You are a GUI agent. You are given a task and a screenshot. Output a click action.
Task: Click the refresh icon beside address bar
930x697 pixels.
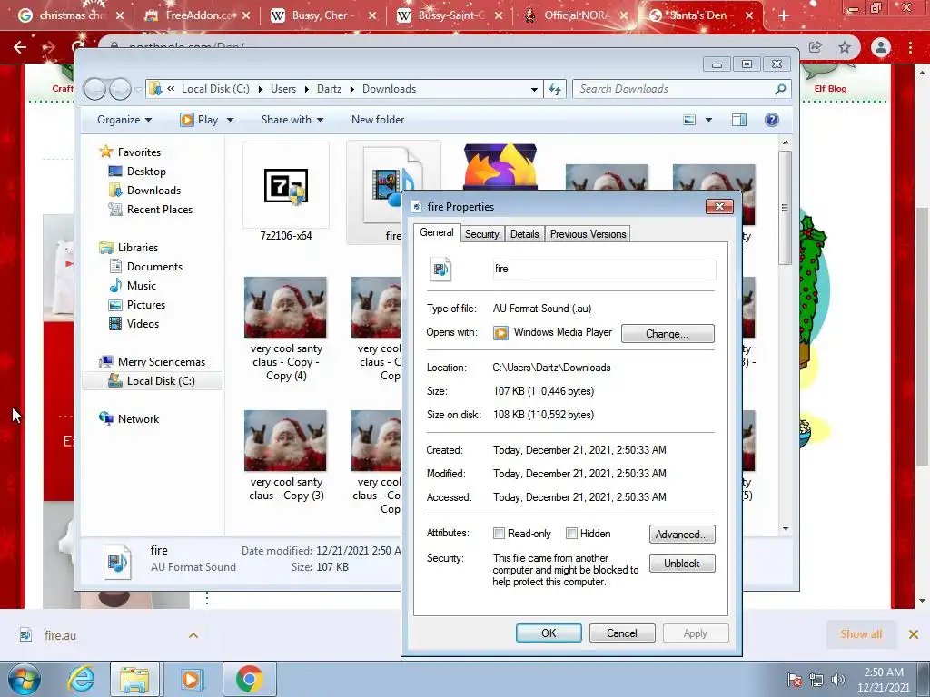tap(555, 89)
